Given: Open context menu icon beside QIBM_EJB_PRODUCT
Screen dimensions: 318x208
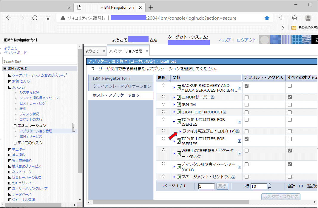Looking at the screenshot, I should [x=225, y=112].
